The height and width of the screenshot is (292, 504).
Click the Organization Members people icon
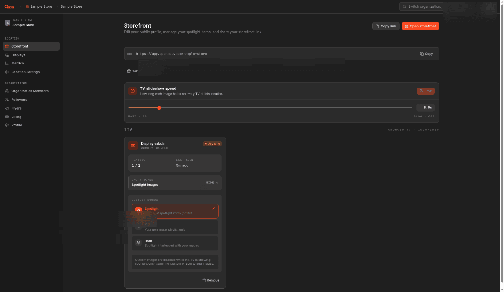(x=7, y=91)
